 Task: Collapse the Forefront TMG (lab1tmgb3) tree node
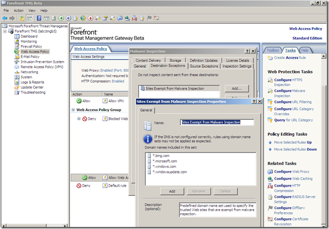click(x=5, y=31)
